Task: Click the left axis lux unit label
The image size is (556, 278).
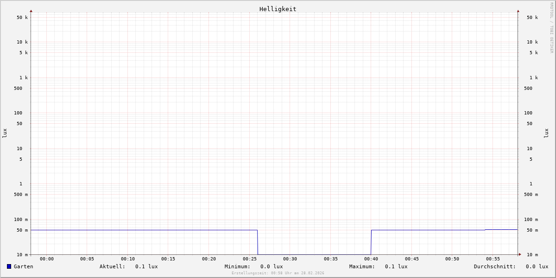Action: click(5, 133)
